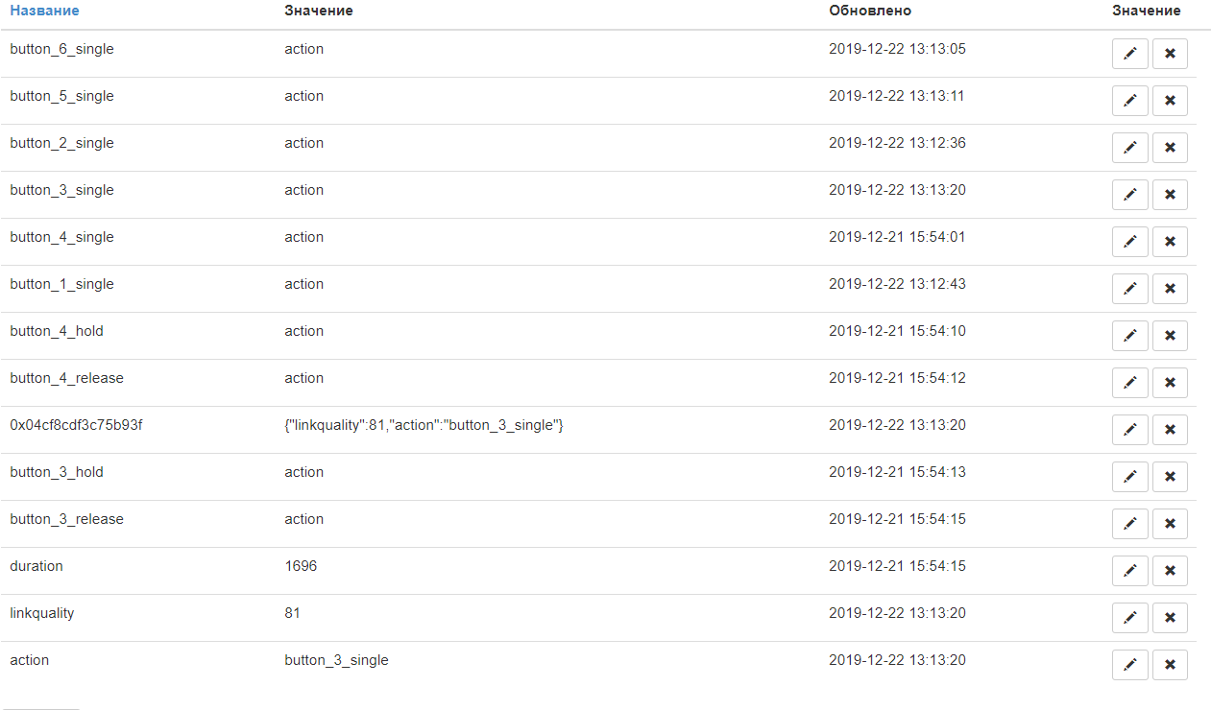1211x710 pixels.
Task: Delete the button_5_single row
Action: click(x=1170, y=101)
